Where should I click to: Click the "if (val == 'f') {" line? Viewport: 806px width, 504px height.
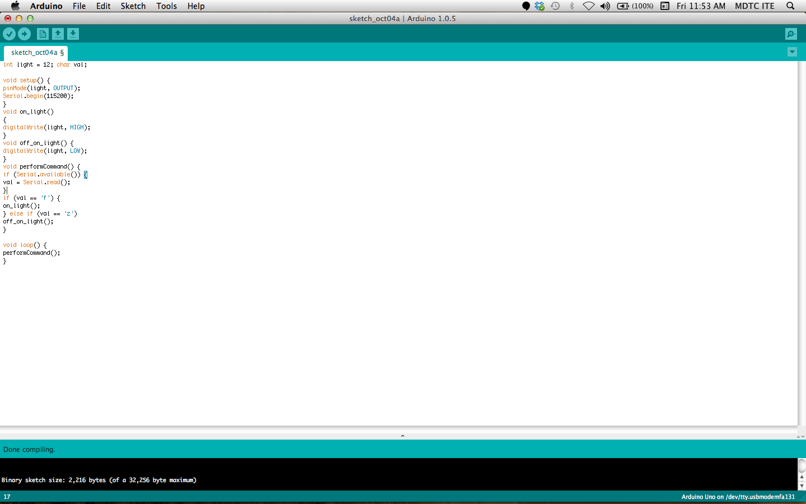[x=31, y=198]
